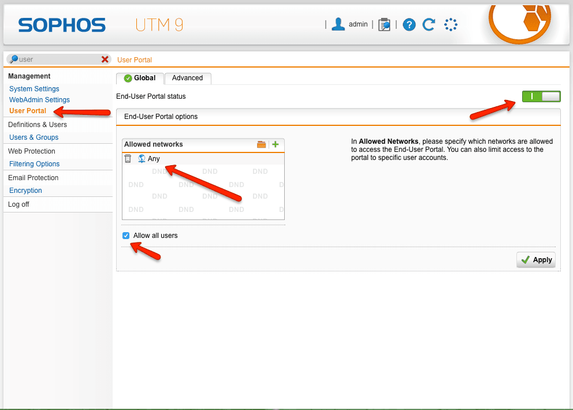Open Filtering Options menu entry
573x410 pixels.
[34, 164]
